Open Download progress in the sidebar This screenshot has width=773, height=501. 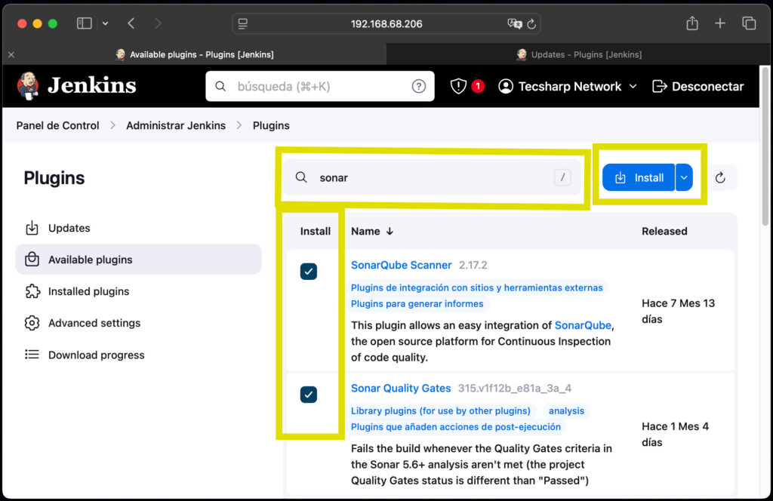click(139, 355)
